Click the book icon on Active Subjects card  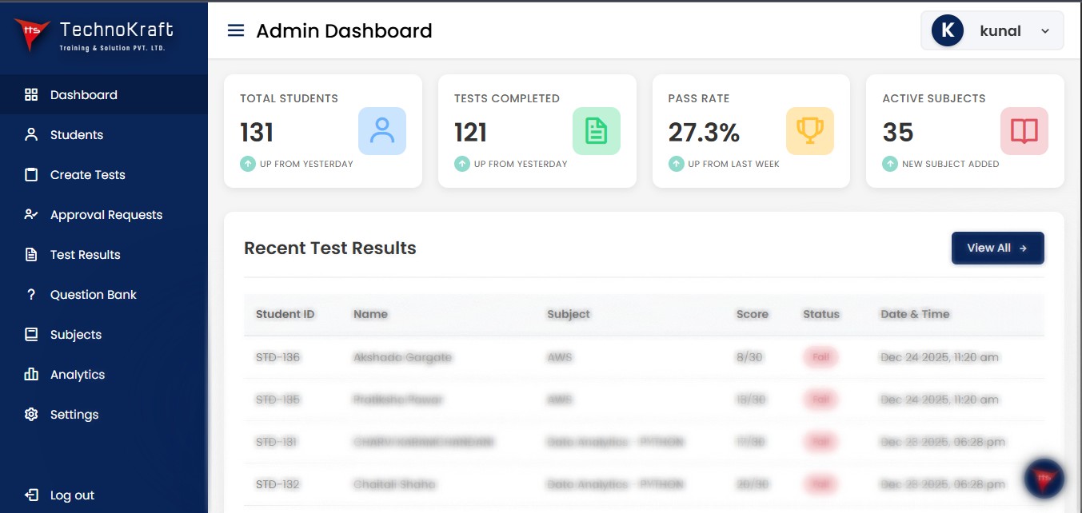tap(1024, 130)
